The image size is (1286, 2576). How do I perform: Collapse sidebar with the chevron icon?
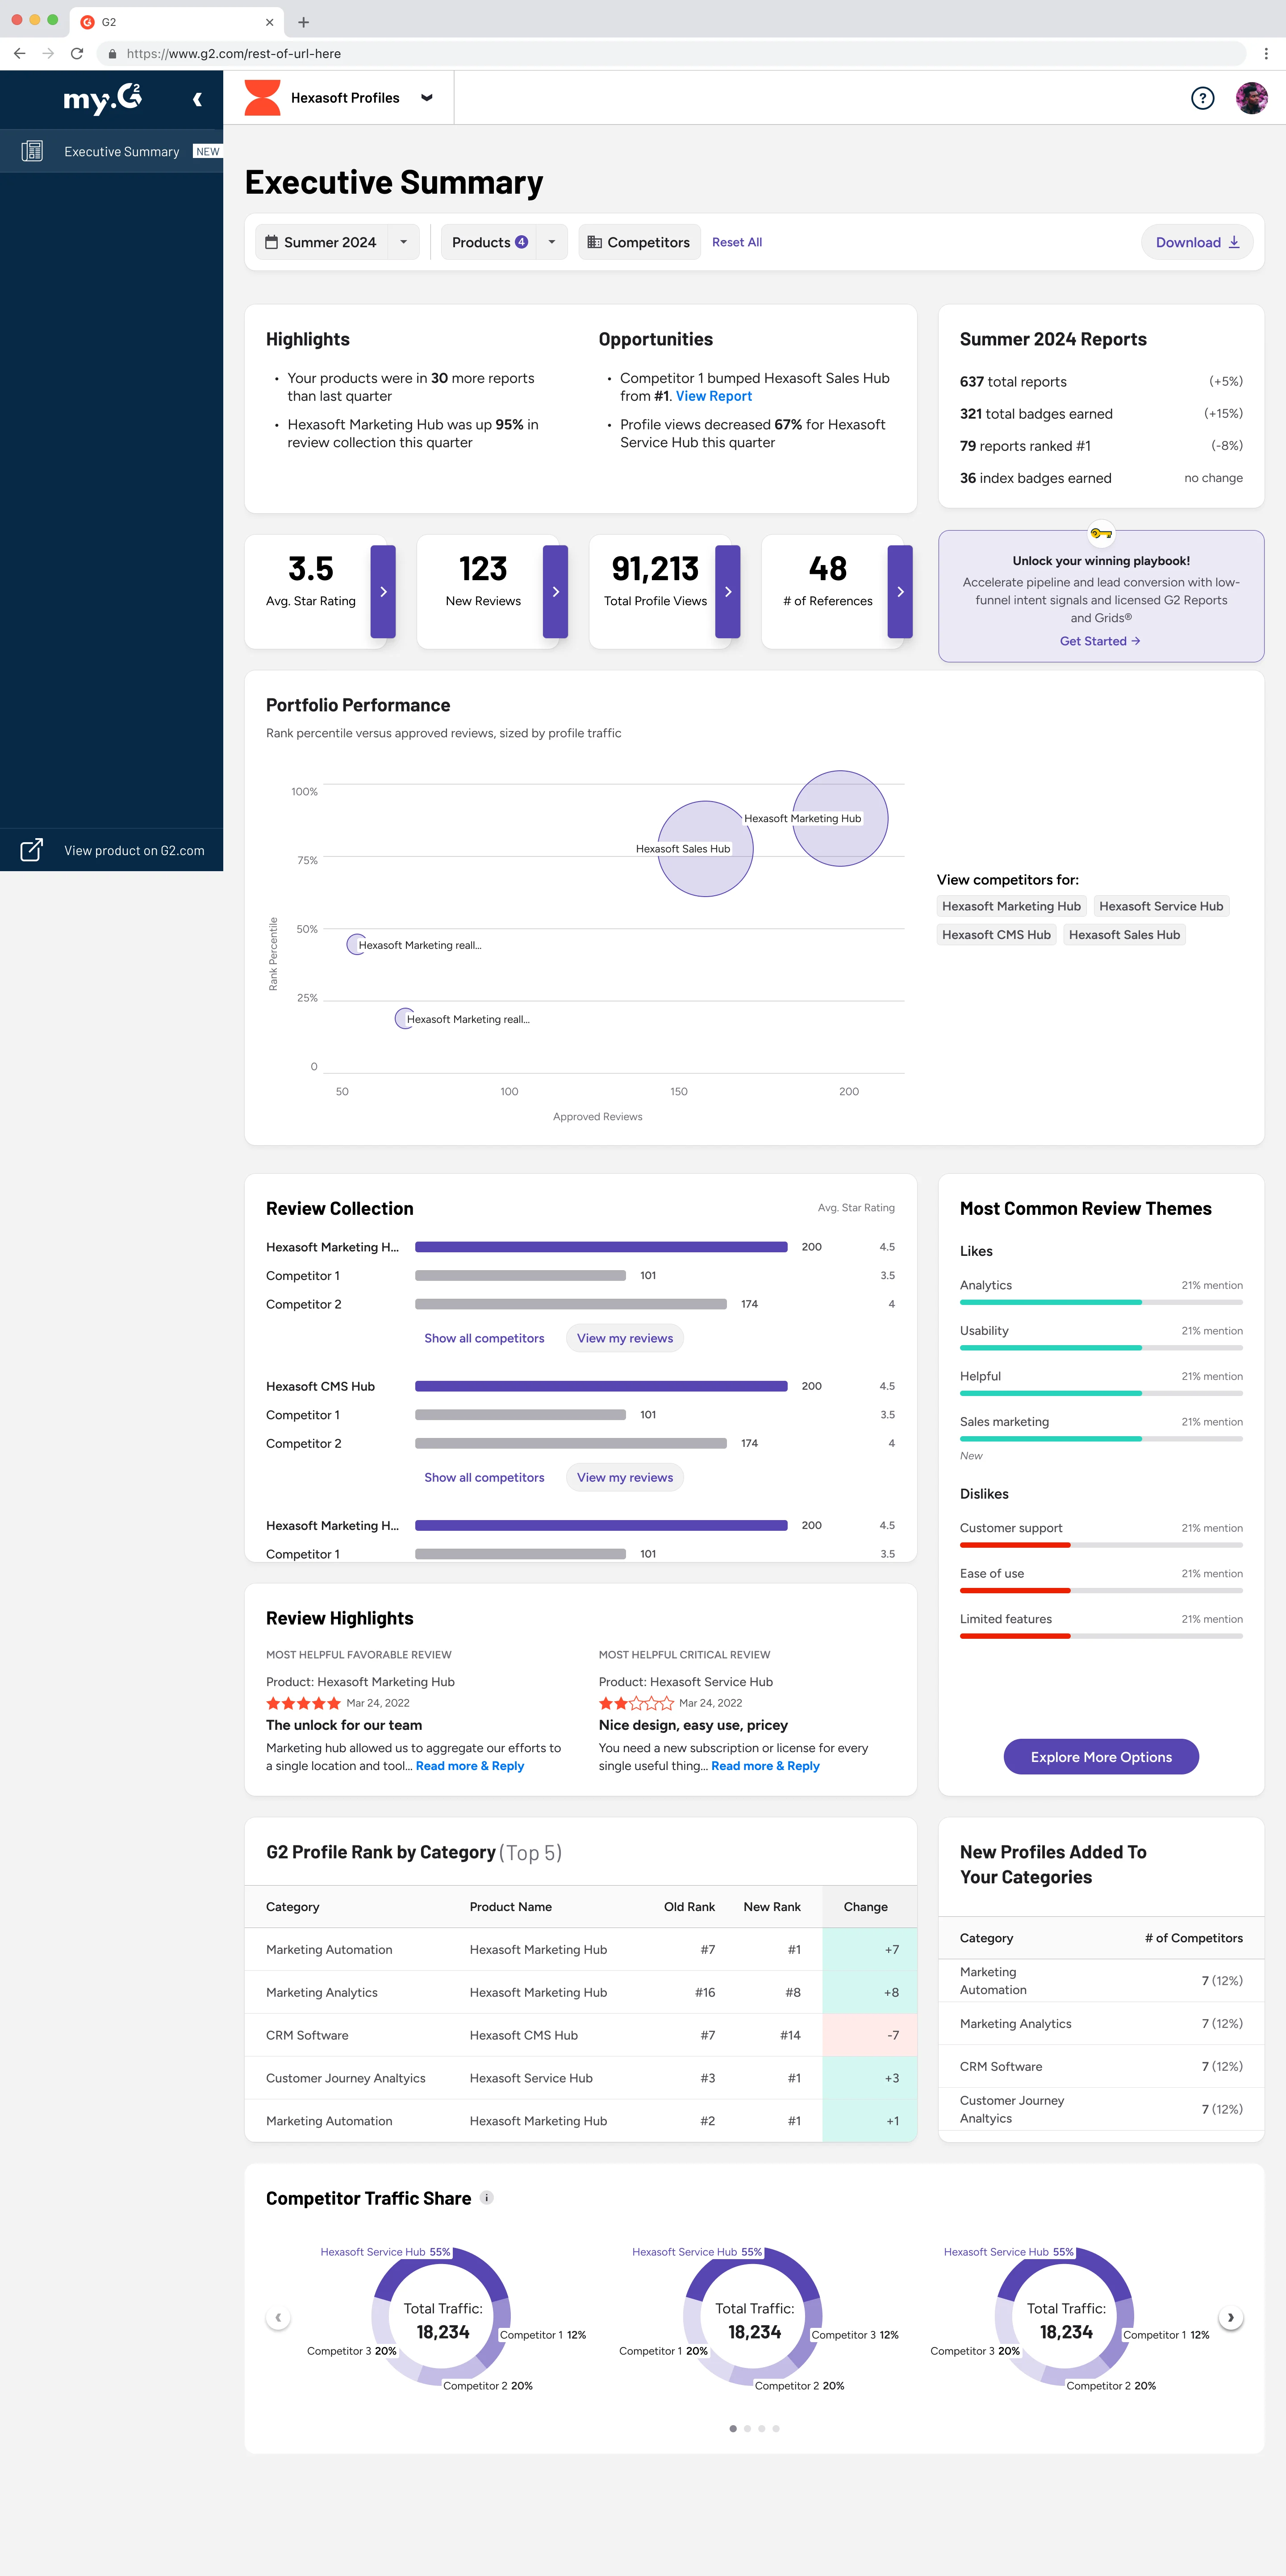[197, 99]
